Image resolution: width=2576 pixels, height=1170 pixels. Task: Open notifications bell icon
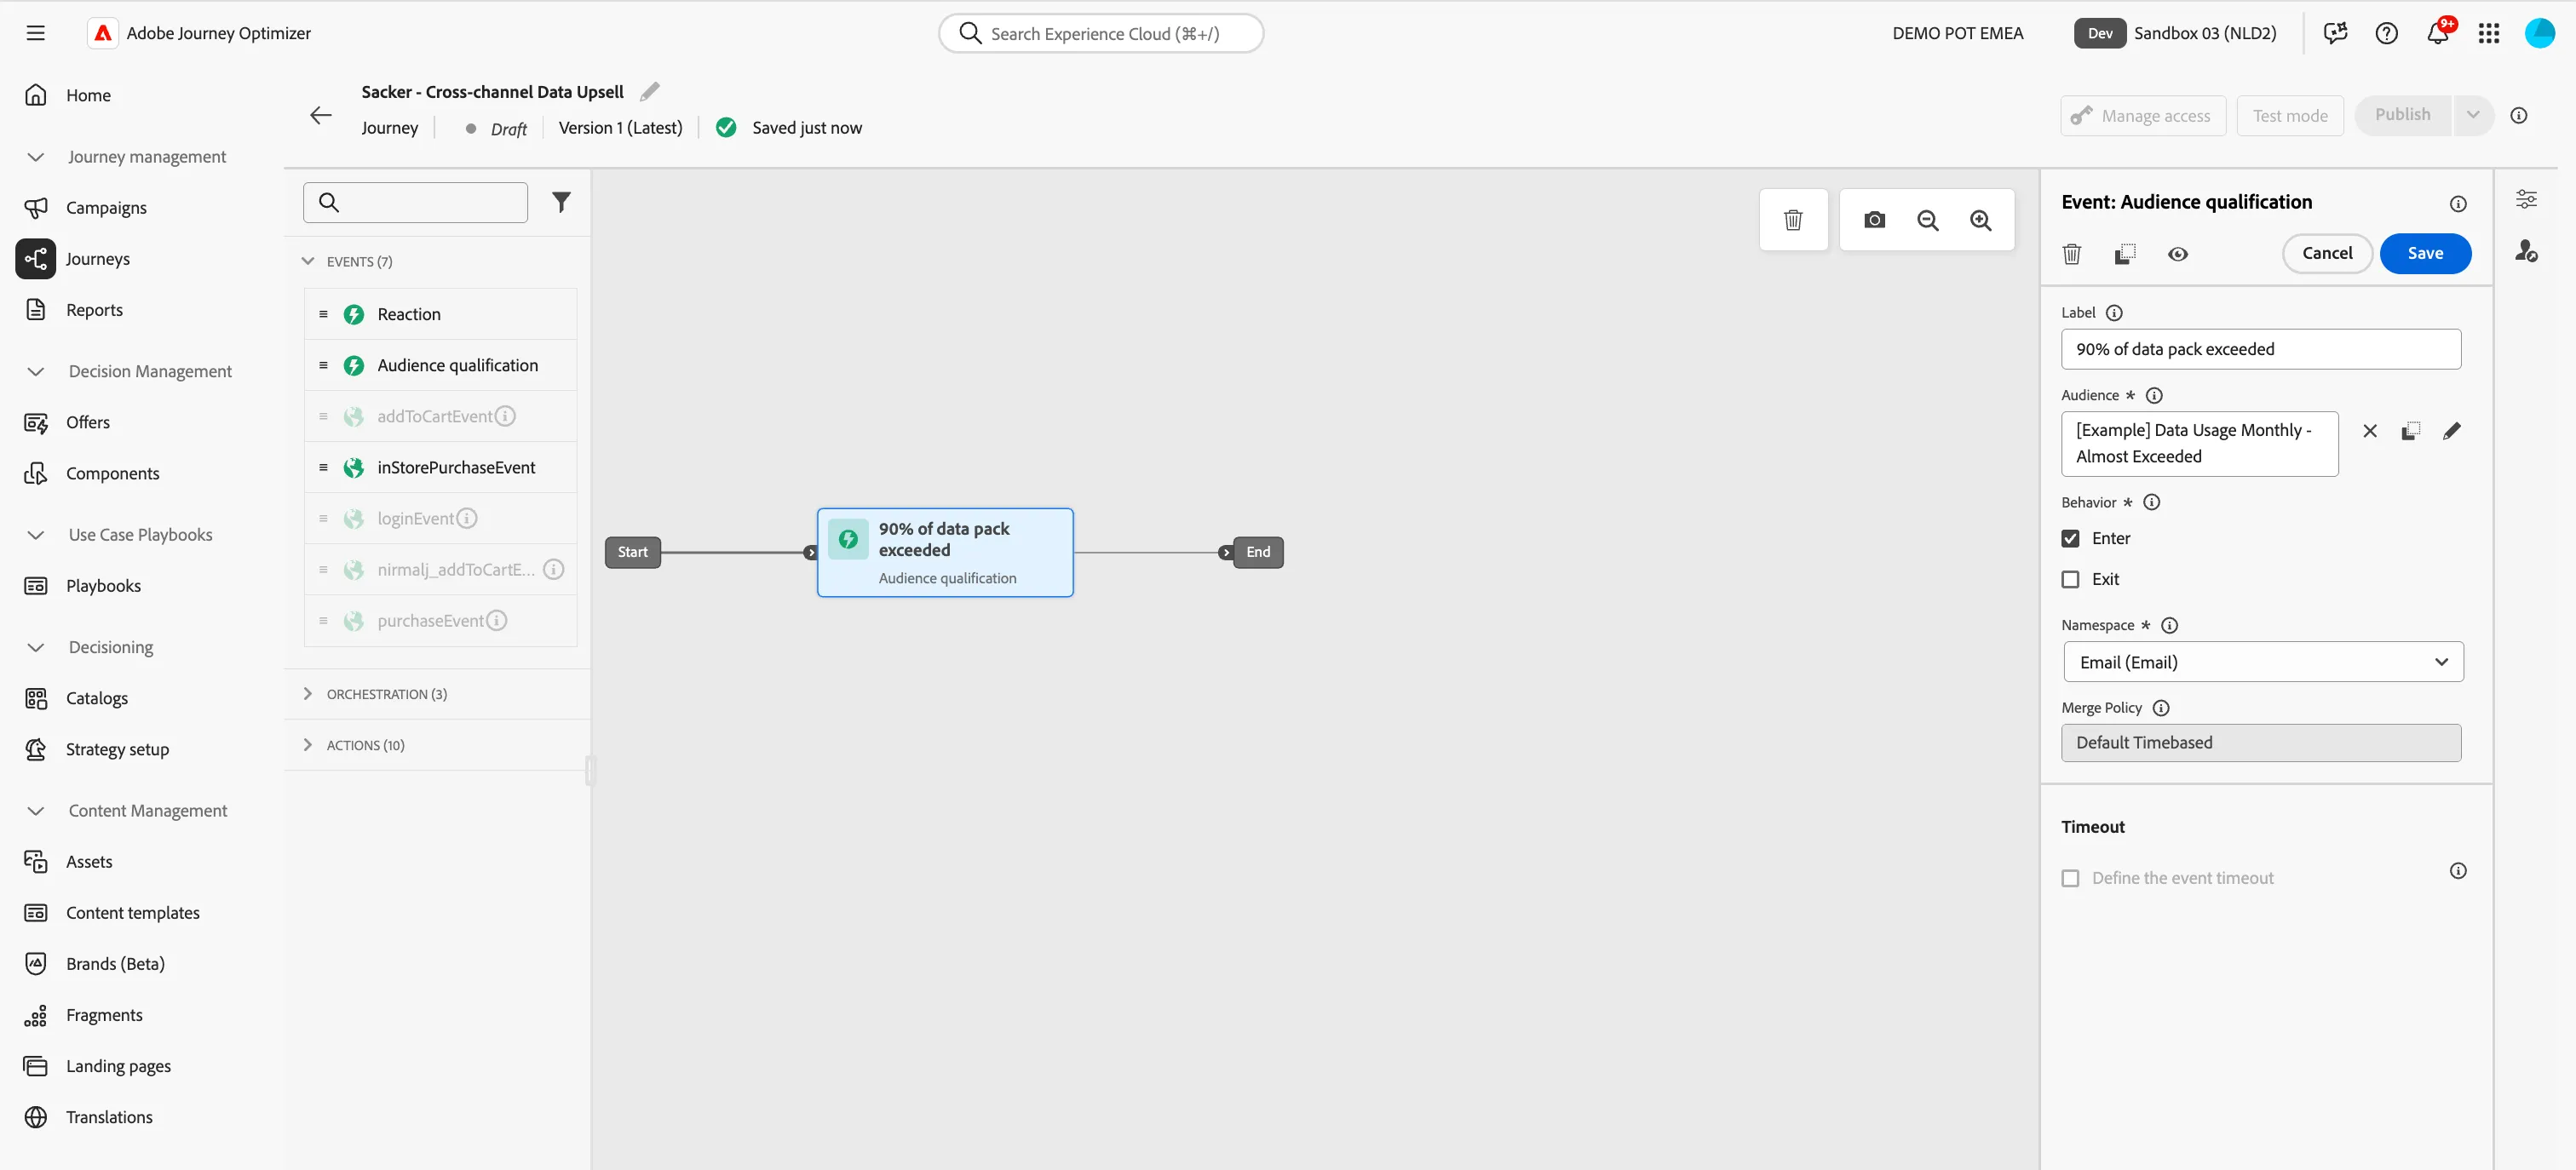coord(2438,33)
